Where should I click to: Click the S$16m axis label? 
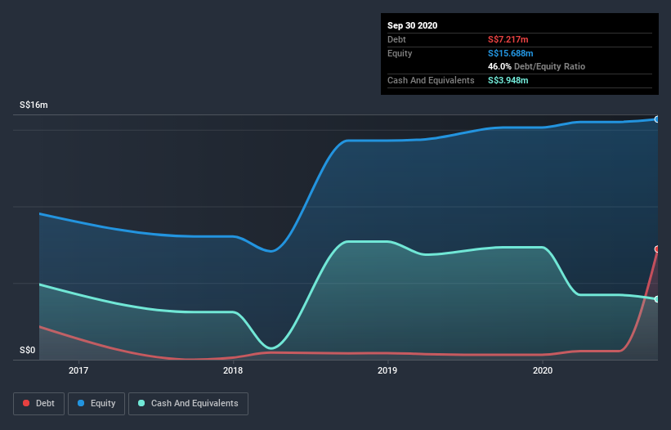[x=34, y=105]
